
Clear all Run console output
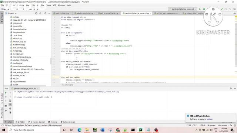pyautogui.click(x=10, y=112)
